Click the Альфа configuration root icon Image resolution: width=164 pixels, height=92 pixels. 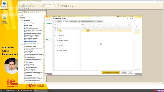[19, 16]
